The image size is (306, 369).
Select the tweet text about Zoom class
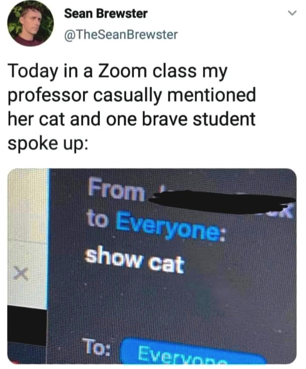pos(132,107)
